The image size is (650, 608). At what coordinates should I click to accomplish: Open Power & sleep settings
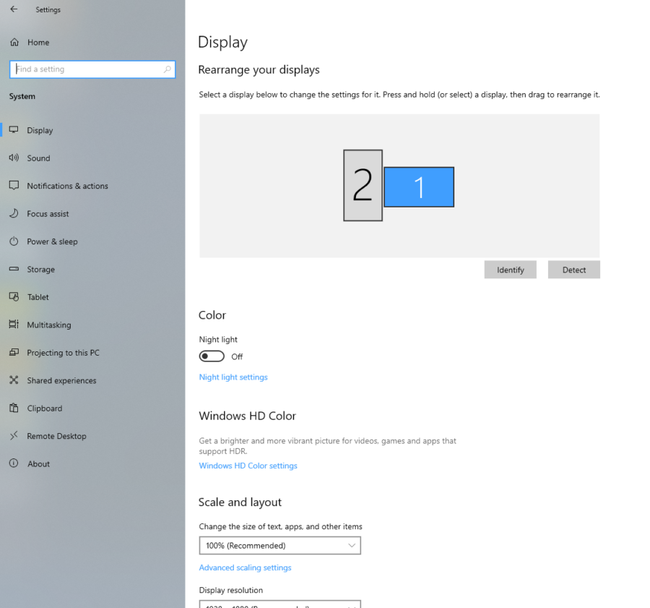[x=92, y=241]
